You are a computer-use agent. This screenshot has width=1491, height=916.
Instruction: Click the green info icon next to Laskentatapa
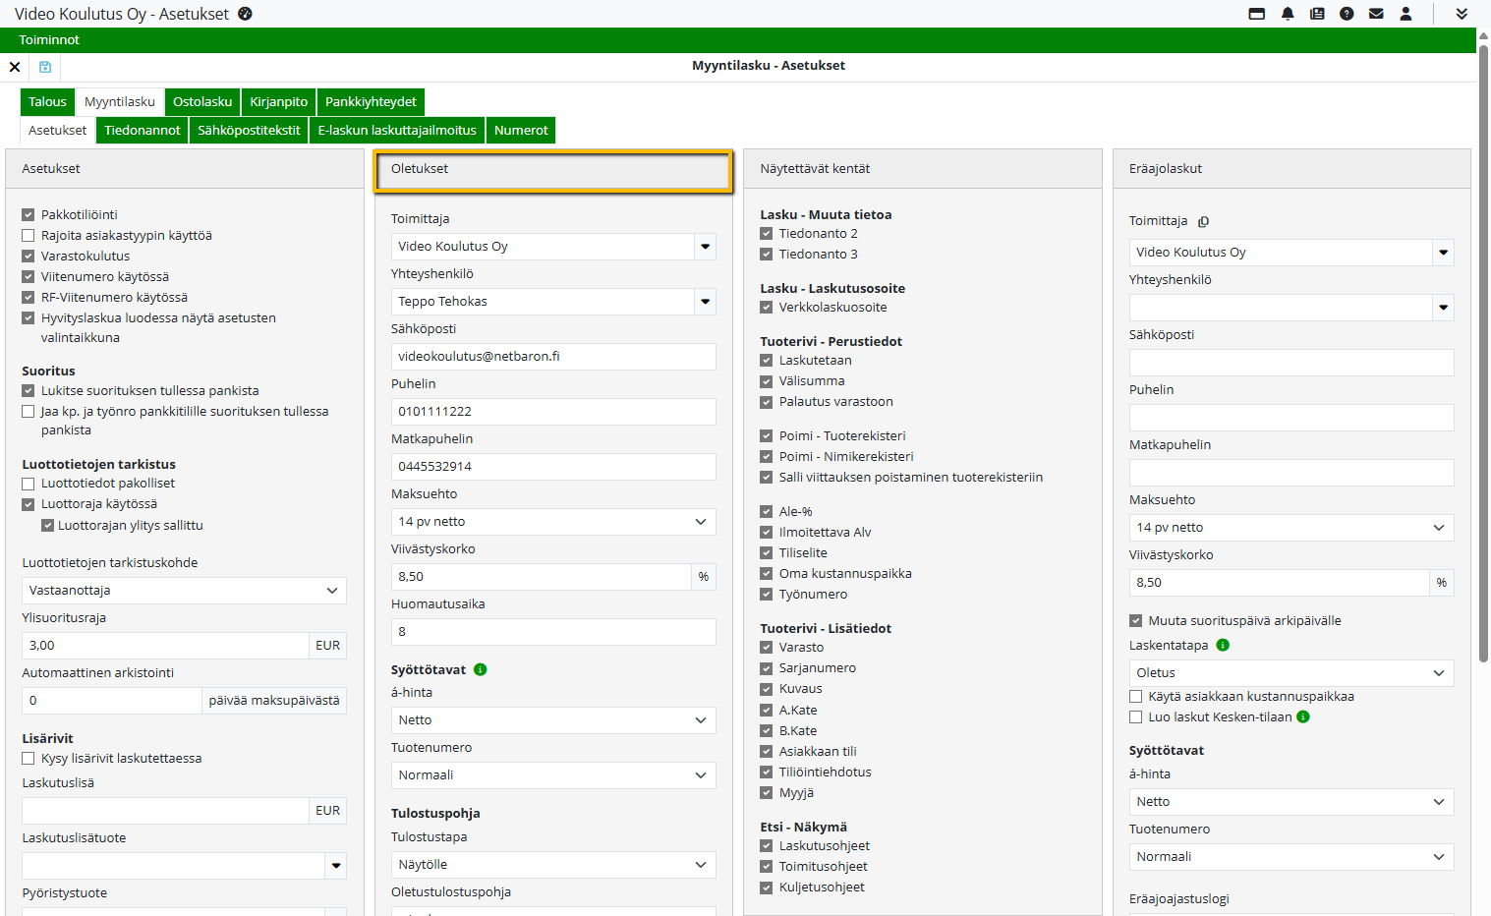(1223, 646)
